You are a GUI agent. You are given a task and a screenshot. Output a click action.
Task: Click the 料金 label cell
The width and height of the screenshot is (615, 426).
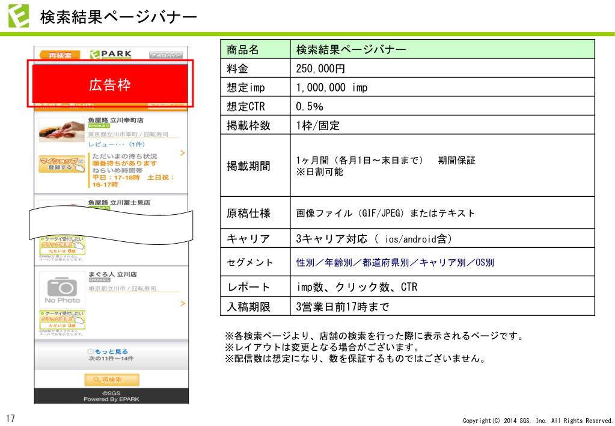255,69
